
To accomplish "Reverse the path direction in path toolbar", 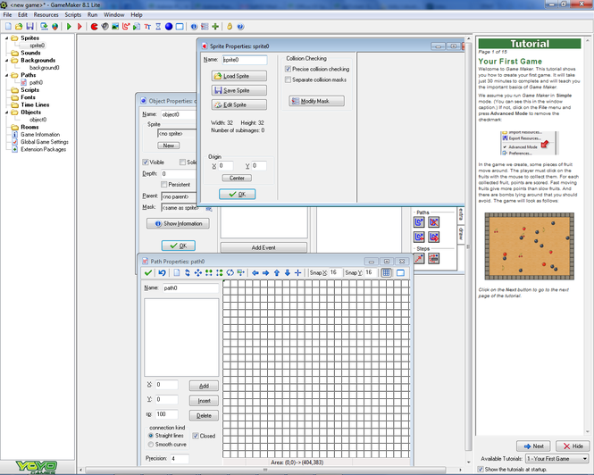I will (188, 272).
